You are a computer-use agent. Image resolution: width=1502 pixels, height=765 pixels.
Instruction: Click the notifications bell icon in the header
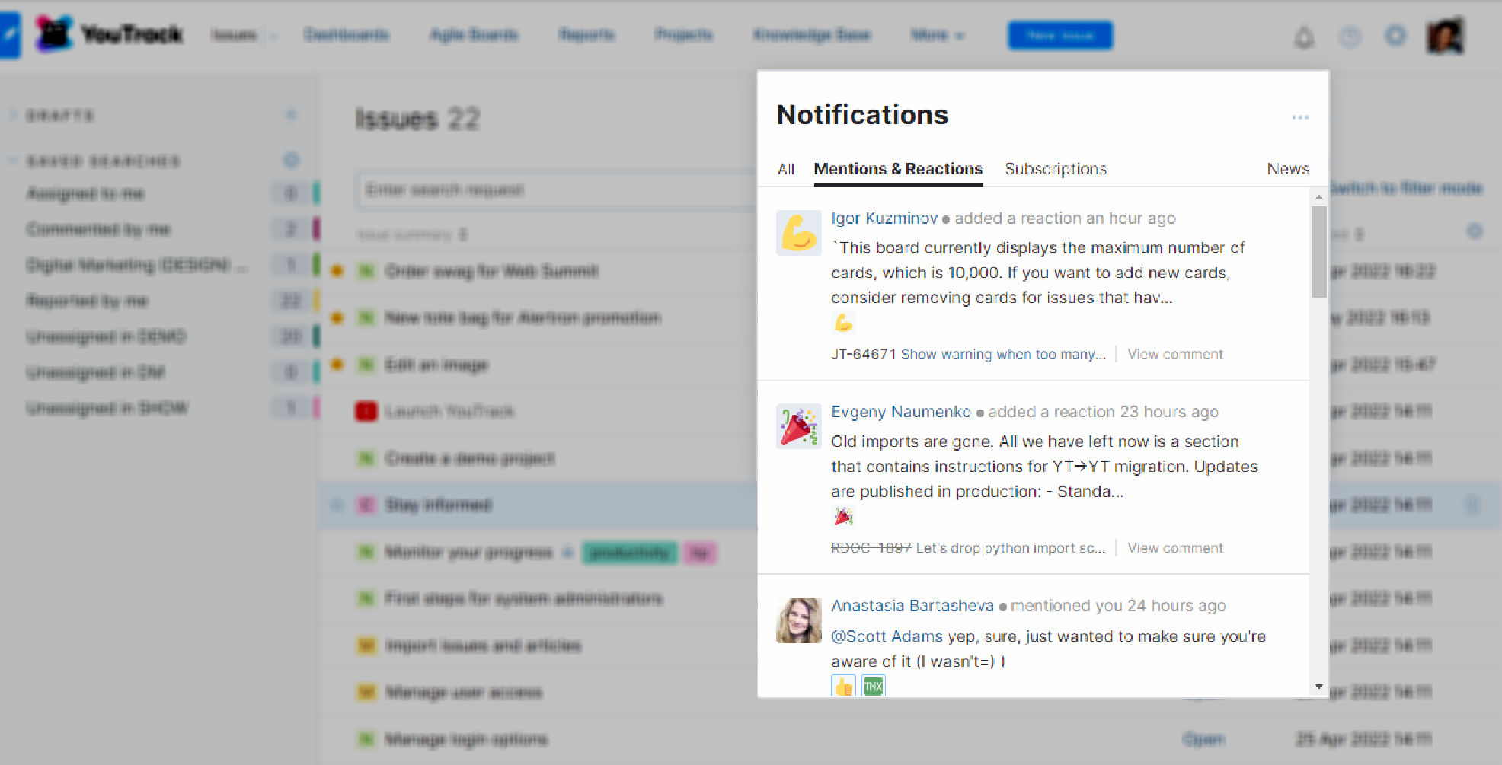coord(1304,36)
